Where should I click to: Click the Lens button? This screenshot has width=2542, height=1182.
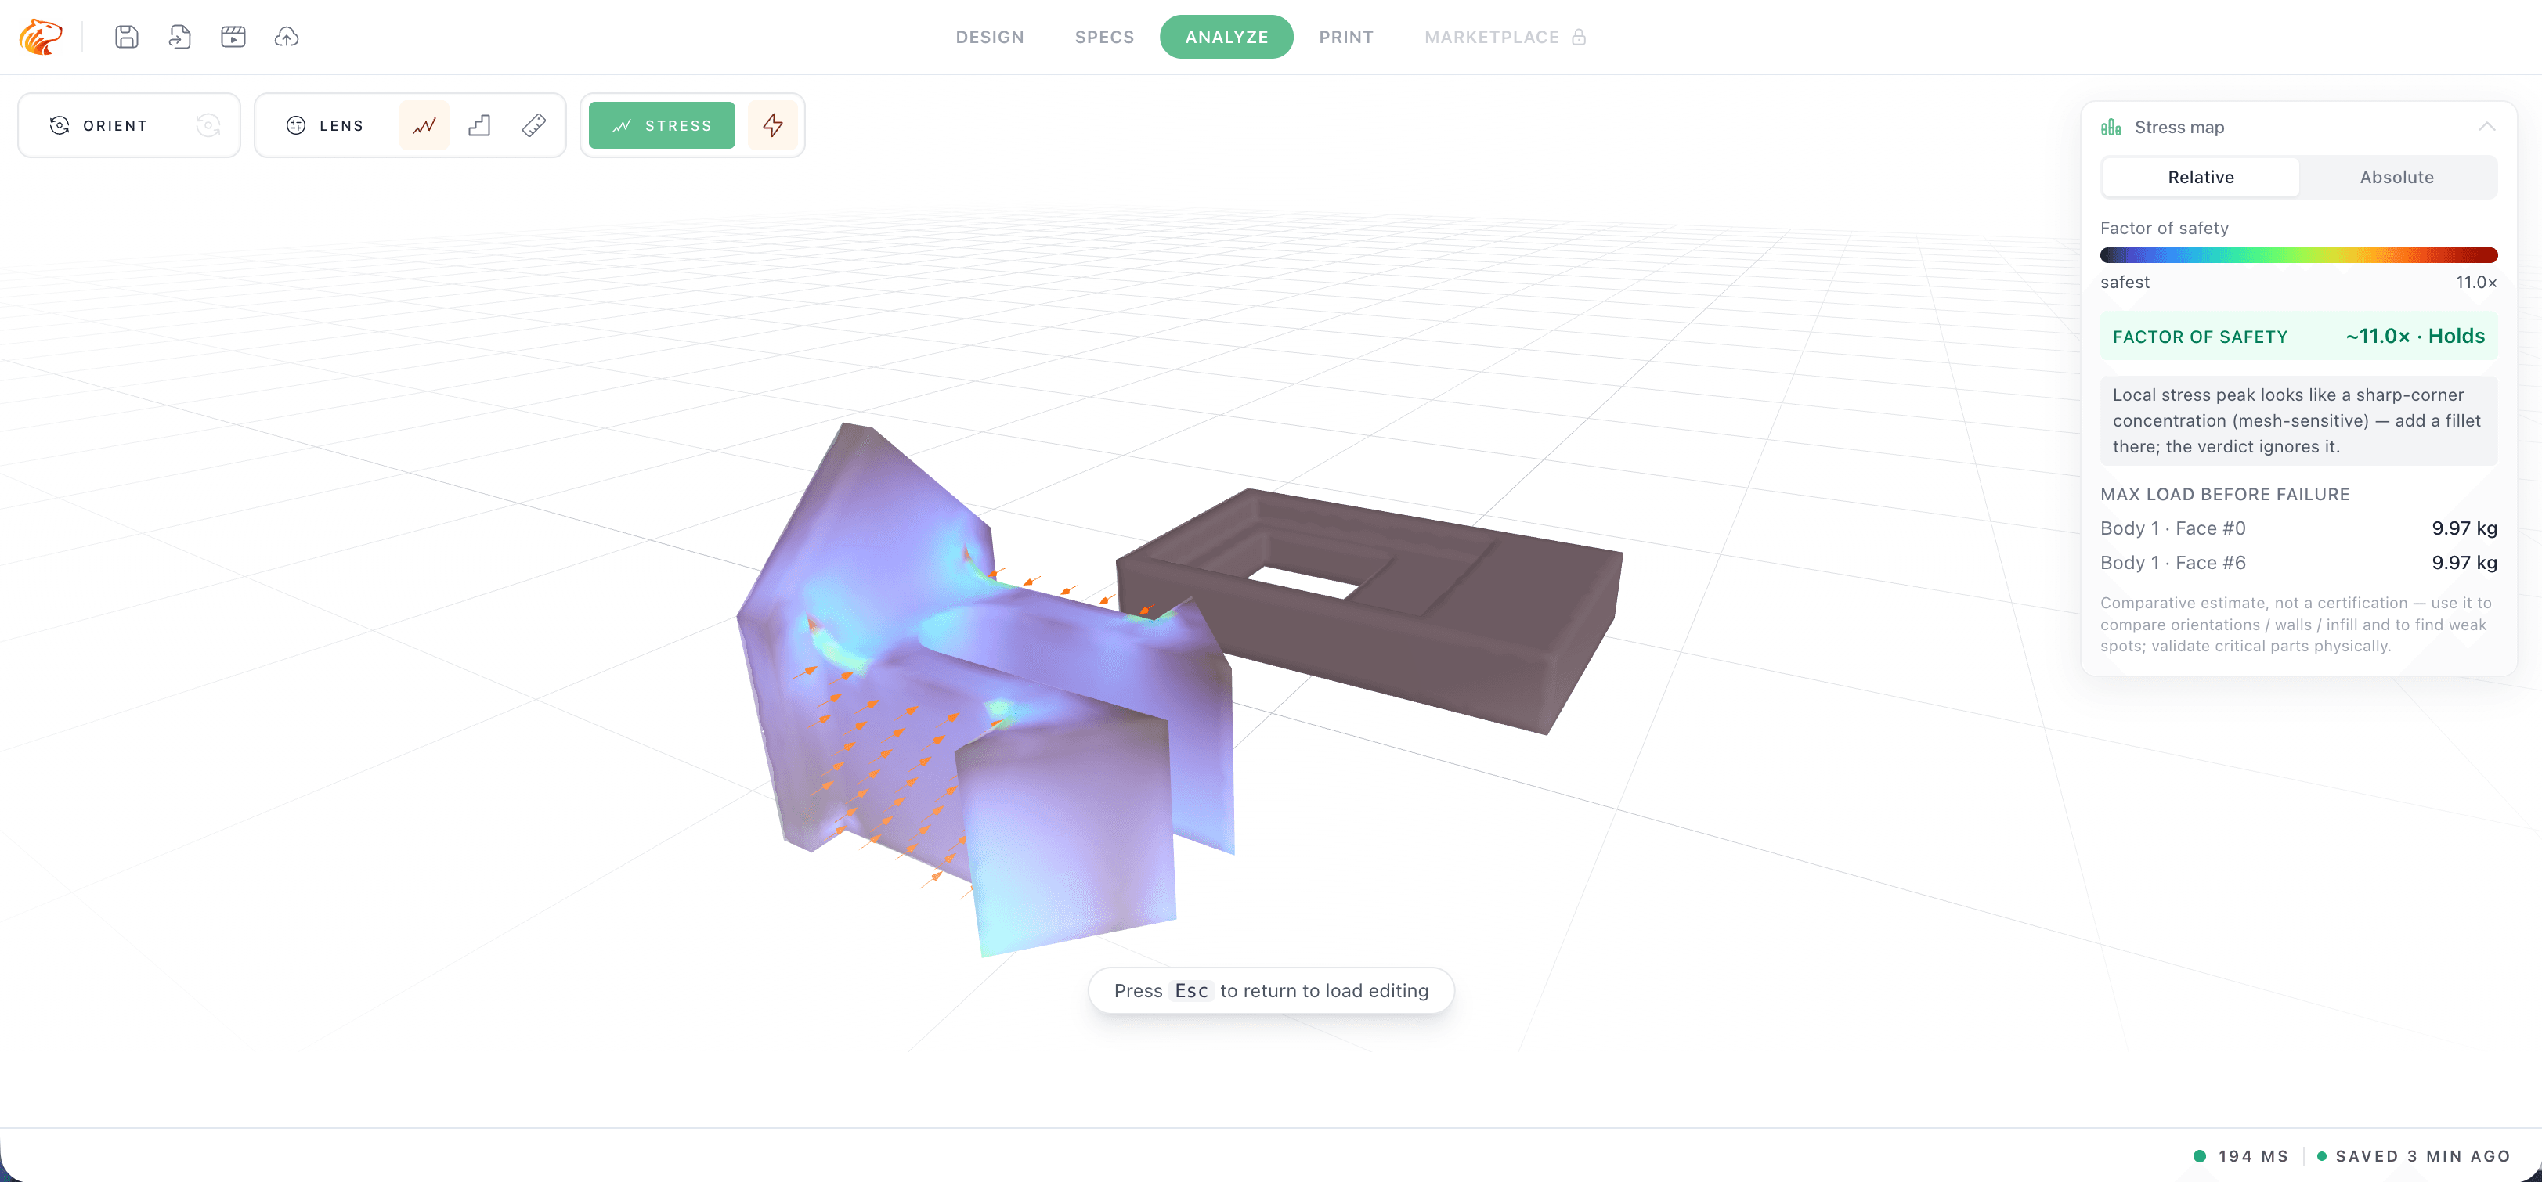[x=325, y=125]
